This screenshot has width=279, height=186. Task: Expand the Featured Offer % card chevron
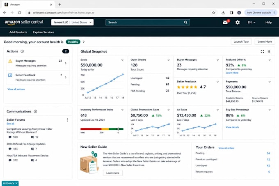pyautogui.click(x=270, y=60)
